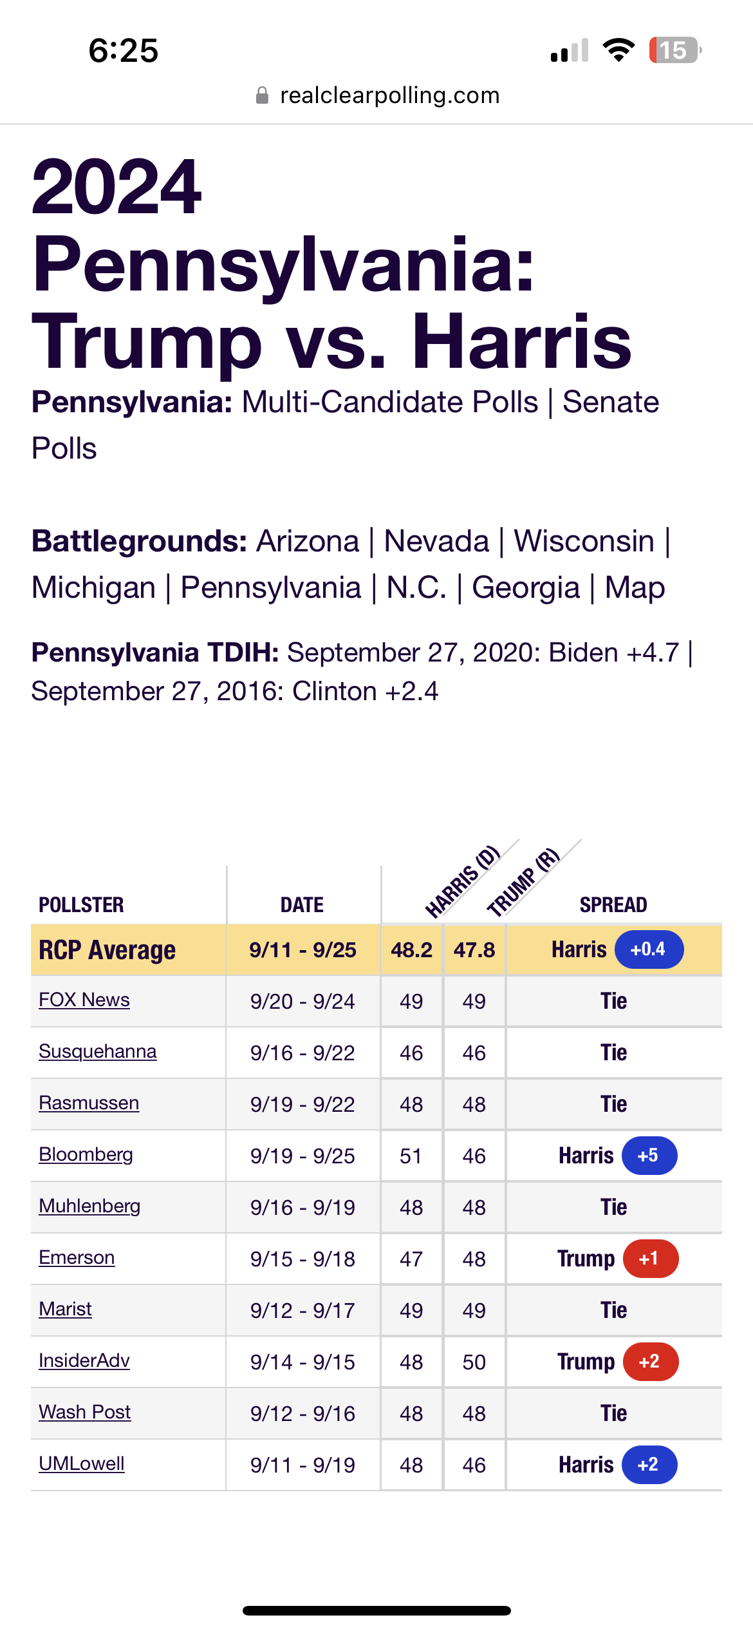The width and height of the screenshot is (753, 1631).
Task: Open the FOX News poll
Action: 84,1000
